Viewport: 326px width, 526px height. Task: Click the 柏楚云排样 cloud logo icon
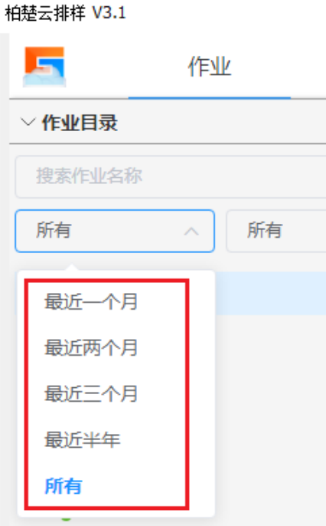tap(44, 67)
